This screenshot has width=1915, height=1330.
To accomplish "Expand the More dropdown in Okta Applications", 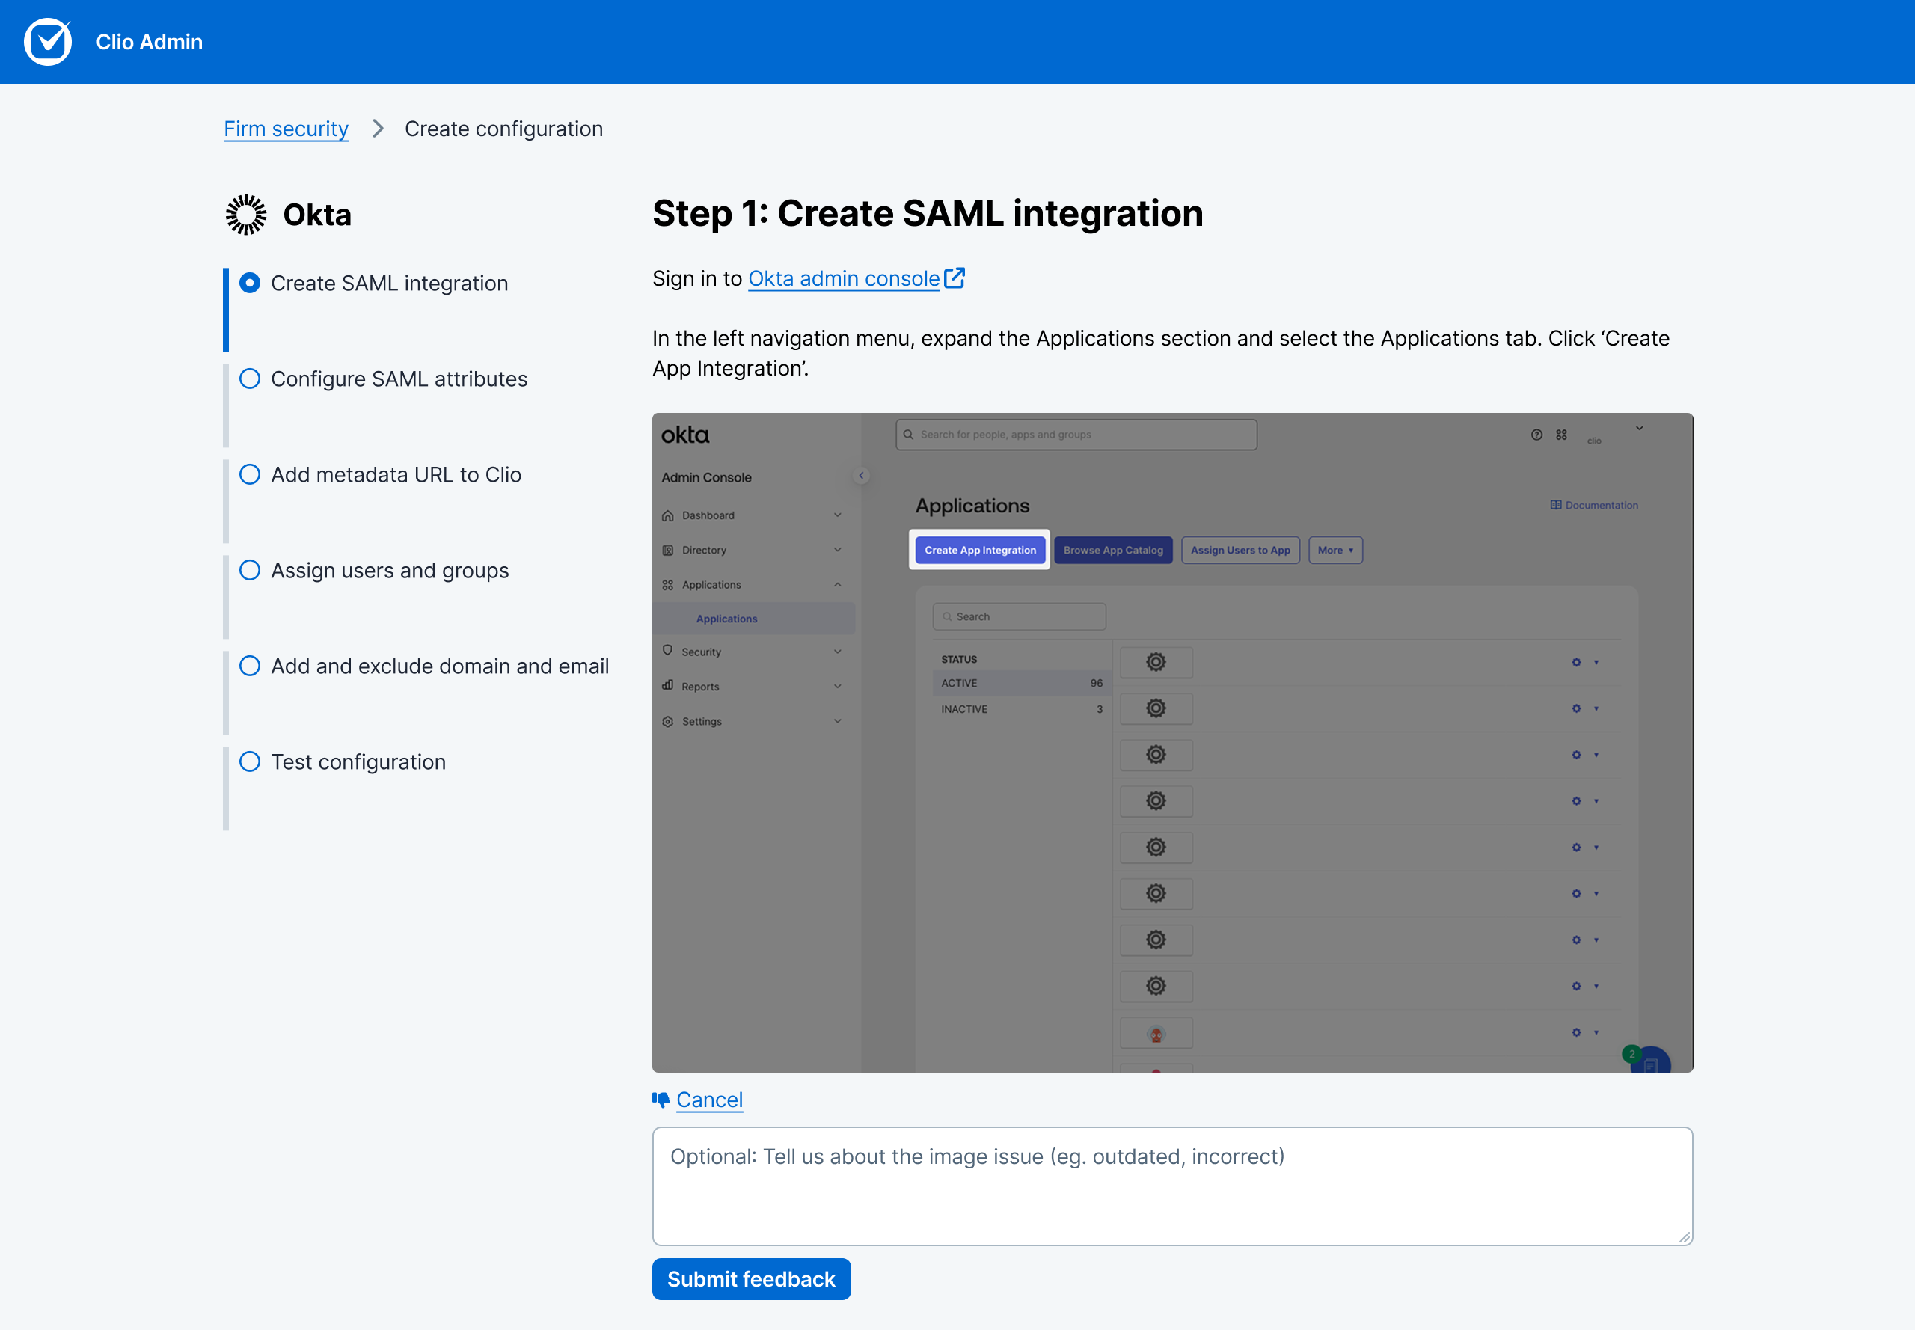I will coord(1336,550).
